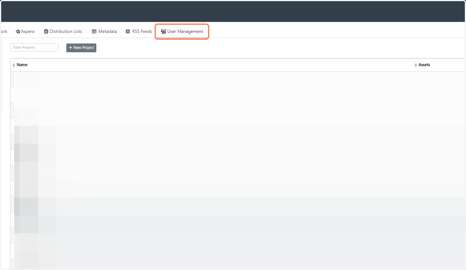Viewport: 466px width, 270px height.
Task: Click the sort arrows beside Assets
Action: point(416,65)
